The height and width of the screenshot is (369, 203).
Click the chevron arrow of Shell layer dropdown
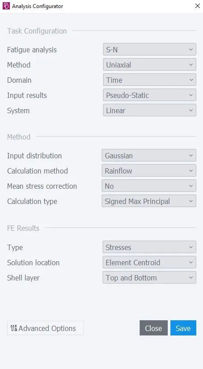191,278
